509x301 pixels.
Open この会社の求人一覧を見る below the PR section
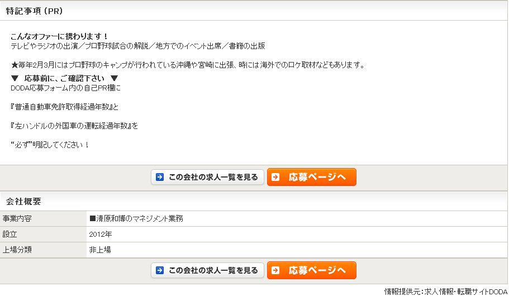click(x=207, y=178)
